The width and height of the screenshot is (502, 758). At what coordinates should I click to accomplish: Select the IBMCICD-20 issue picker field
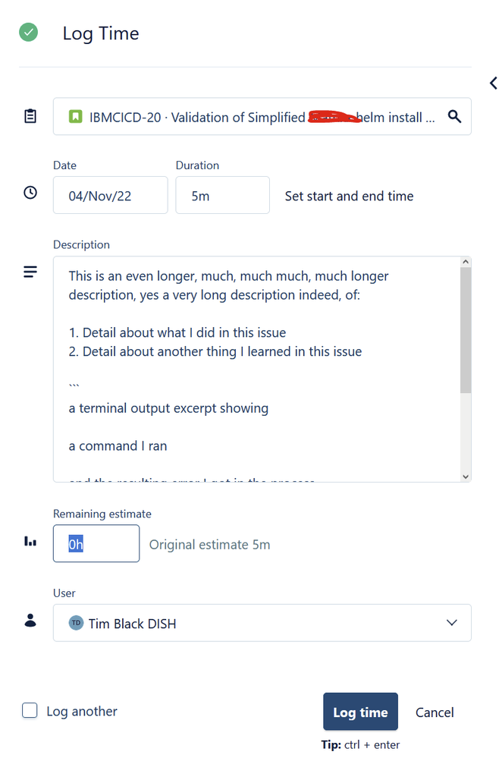pyautogui.click(x=262, y=117)
